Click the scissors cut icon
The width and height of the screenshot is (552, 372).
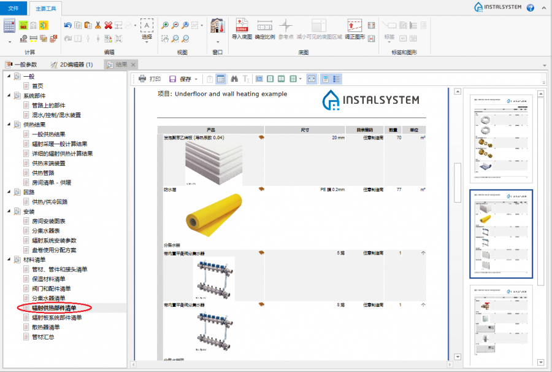click(x=98, y=25)
